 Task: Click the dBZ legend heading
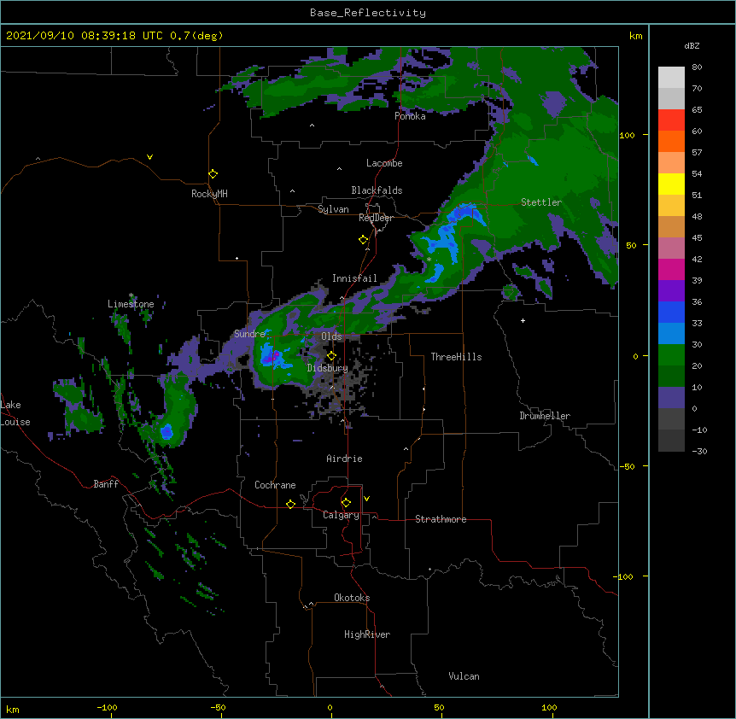coord(692,45)
